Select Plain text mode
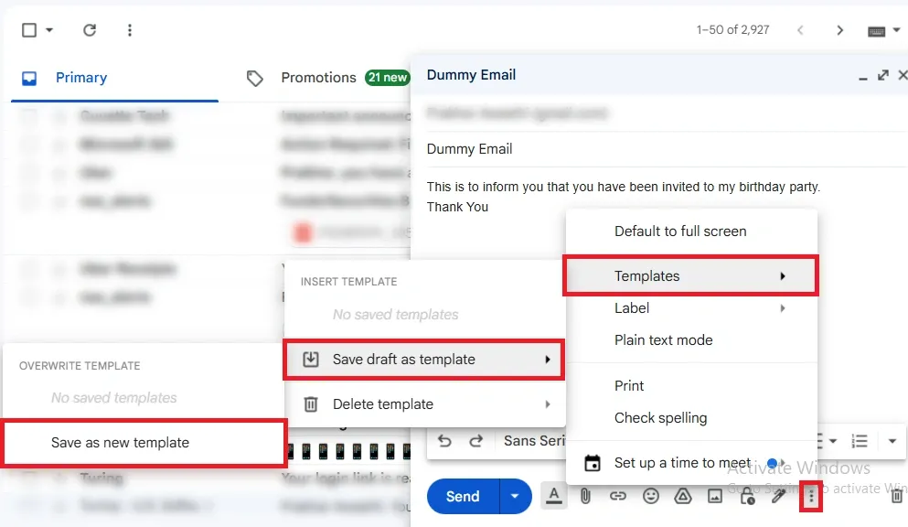Image resolution: width=908 pixels, height=527 pixels. tap(691, 340)
